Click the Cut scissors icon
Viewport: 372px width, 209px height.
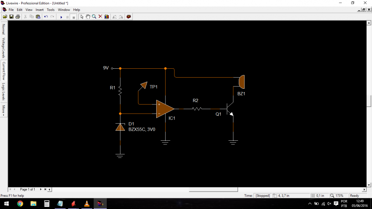point(25,17)
